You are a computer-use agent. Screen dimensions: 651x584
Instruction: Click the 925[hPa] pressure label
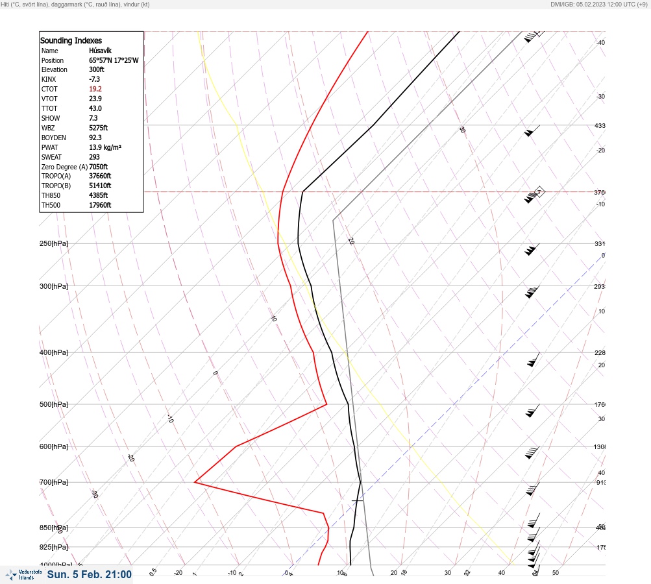pos(54,547)
